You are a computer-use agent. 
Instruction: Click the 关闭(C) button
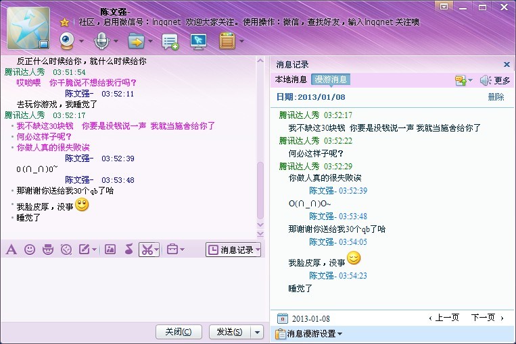pos(179,332)
